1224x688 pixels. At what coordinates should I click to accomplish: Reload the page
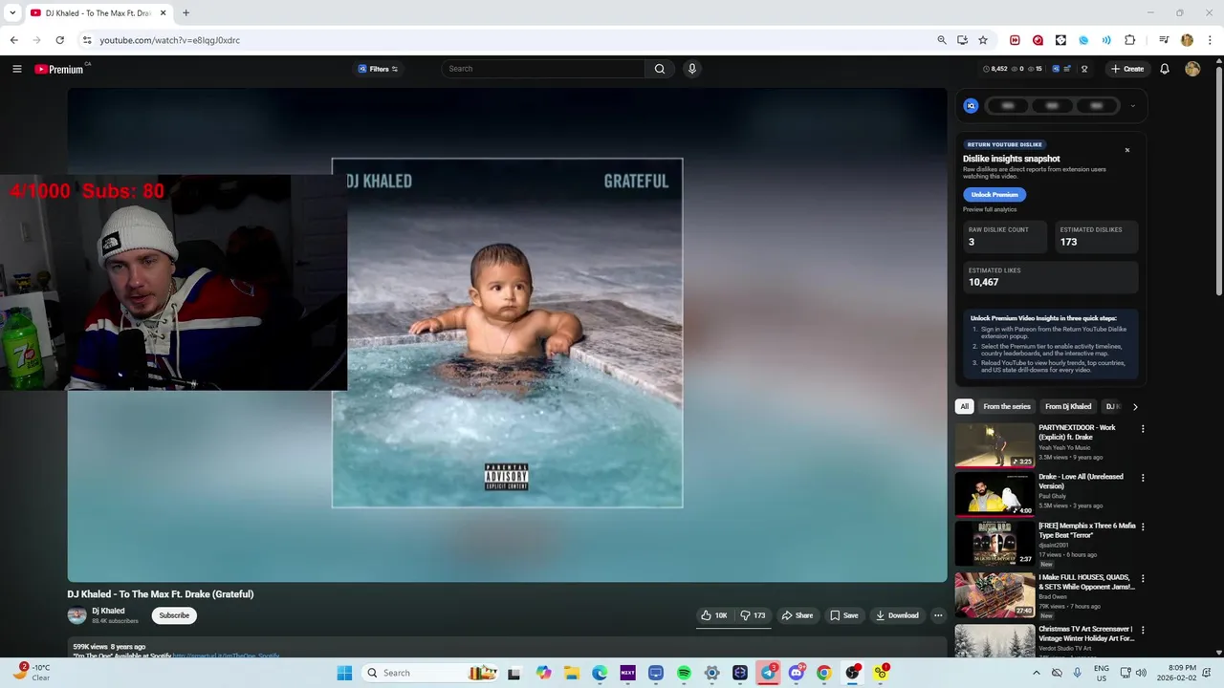[x=59, y=40]
